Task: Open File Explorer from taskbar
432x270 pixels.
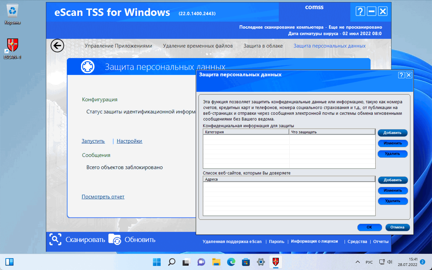Action: coord(216,262)
